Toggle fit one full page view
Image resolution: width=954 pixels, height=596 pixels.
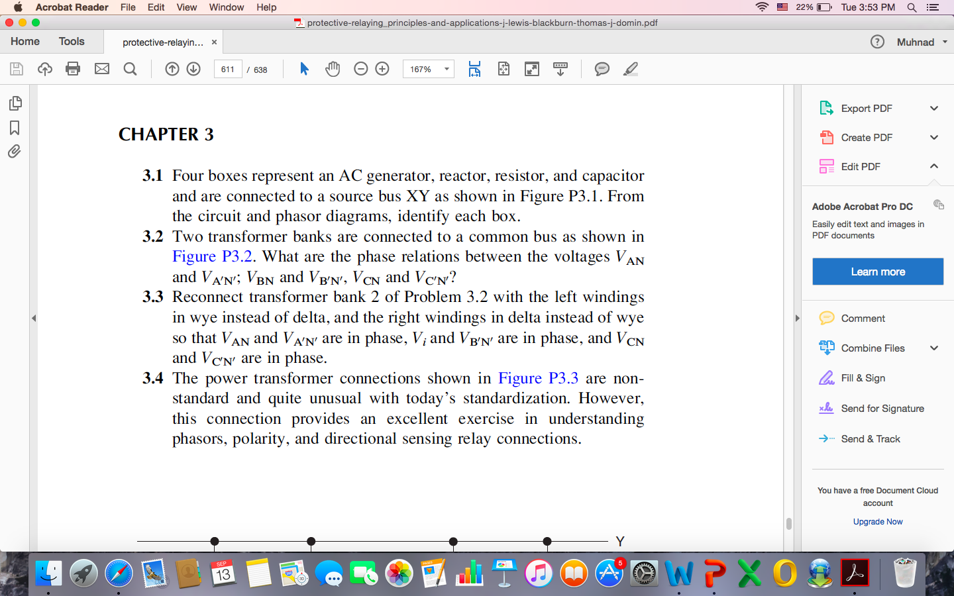(503, 68)
